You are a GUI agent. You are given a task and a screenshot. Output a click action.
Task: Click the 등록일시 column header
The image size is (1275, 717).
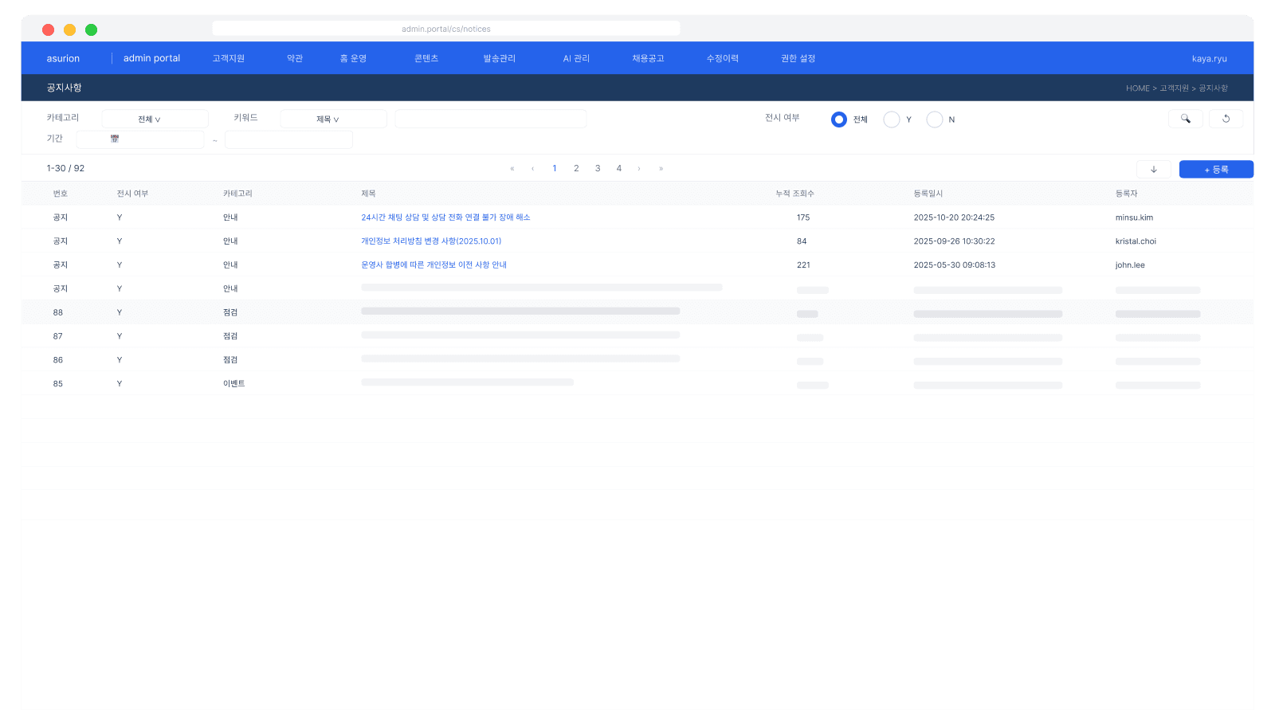point(928,194)
